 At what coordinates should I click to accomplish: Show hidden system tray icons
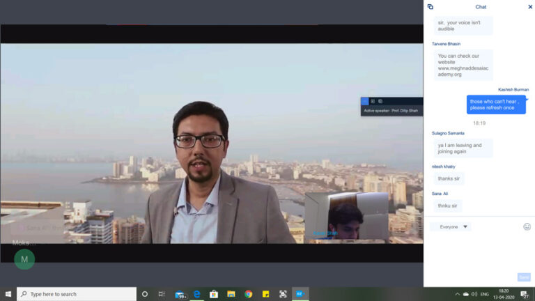[x=458, y=294]
